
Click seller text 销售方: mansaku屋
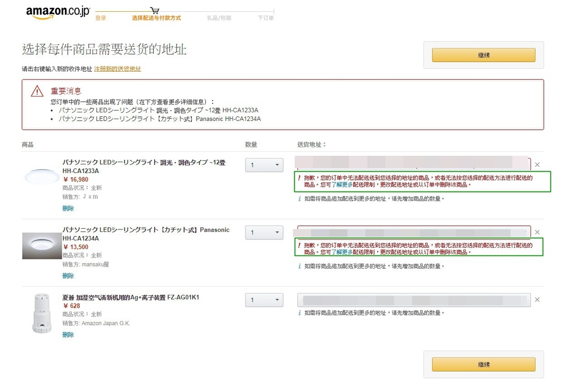[86, 264]
